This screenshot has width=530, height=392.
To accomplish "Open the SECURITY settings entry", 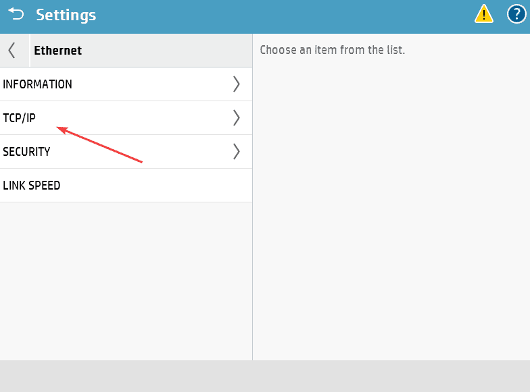I will 27,152.
